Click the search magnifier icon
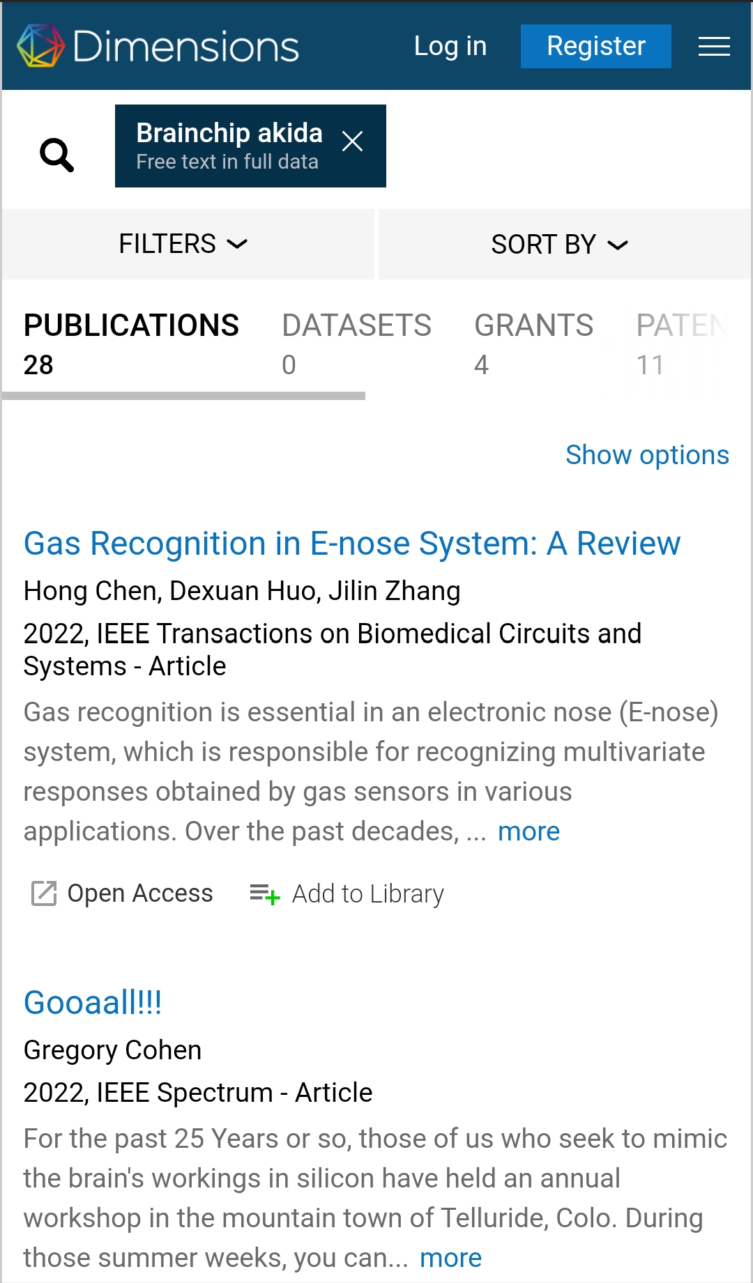Screen dimensions: 753x1283 [56, 155]
